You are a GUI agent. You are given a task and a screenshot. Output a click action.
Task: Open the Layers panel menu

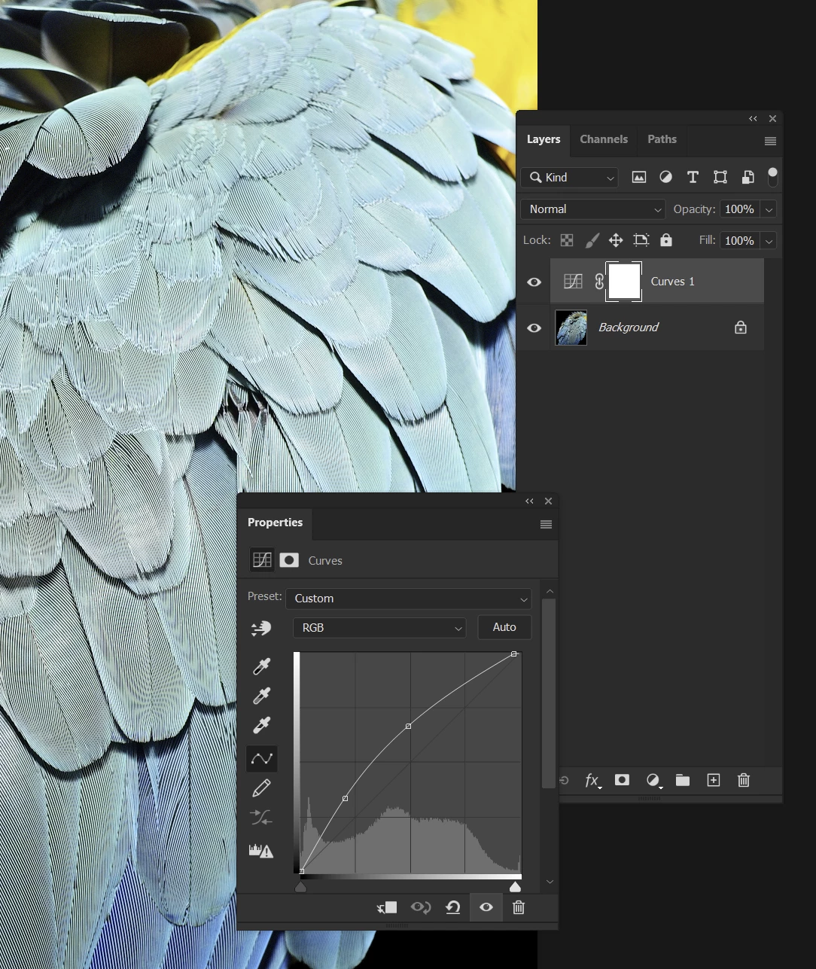770,141
